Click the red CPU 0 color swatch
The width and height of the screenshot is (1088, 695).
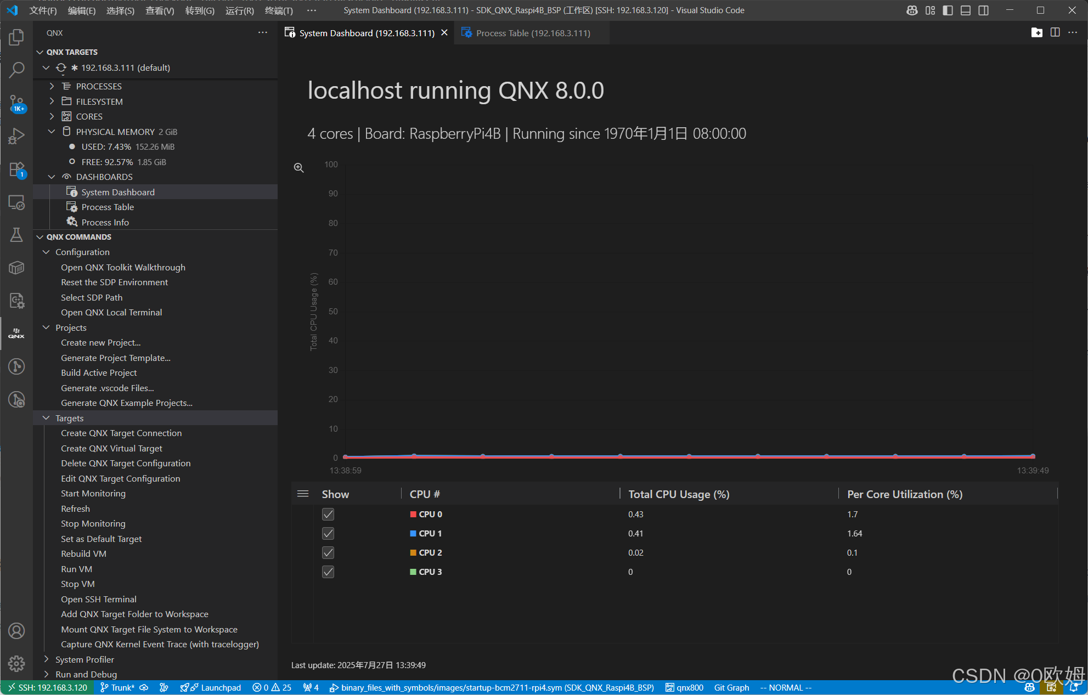point(413,514)
